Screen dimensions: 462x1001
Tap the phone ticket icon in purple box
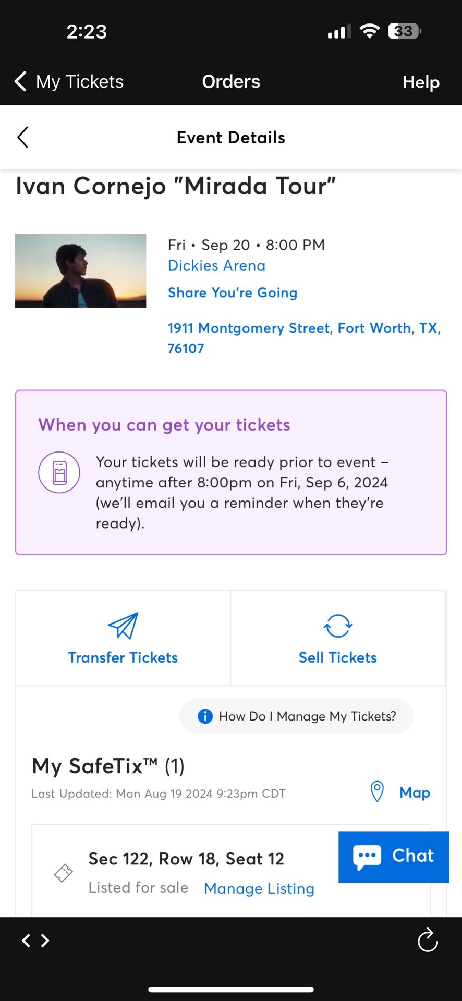[59, 472]
